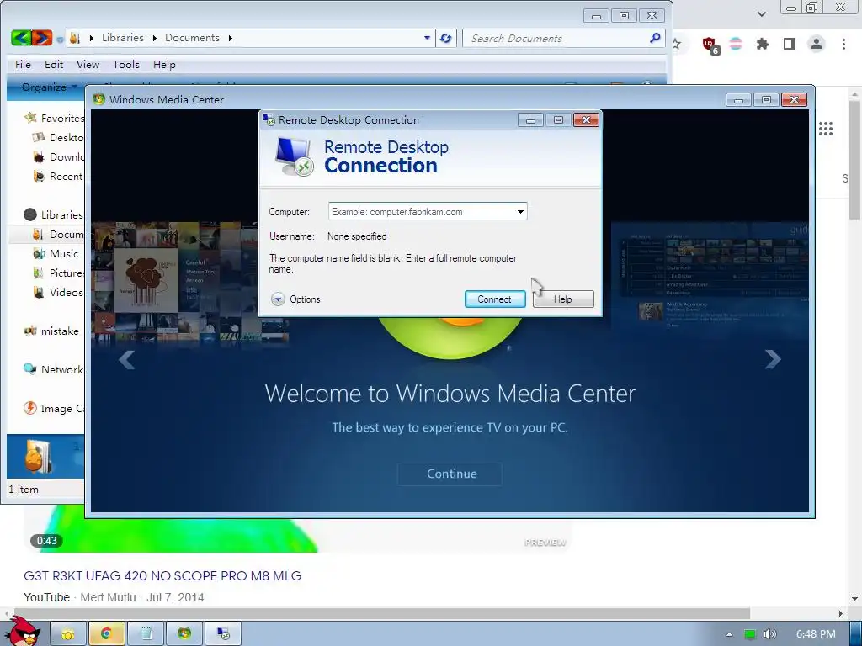Click the Documents library icon in details pane
This screenshot has height=646, width=862.
(39, 457)
